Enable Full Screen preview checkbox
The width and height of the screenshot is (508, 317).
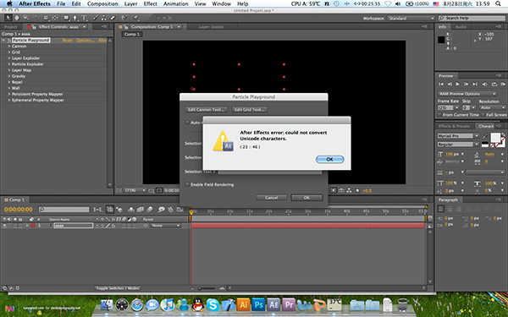point(483,115)
